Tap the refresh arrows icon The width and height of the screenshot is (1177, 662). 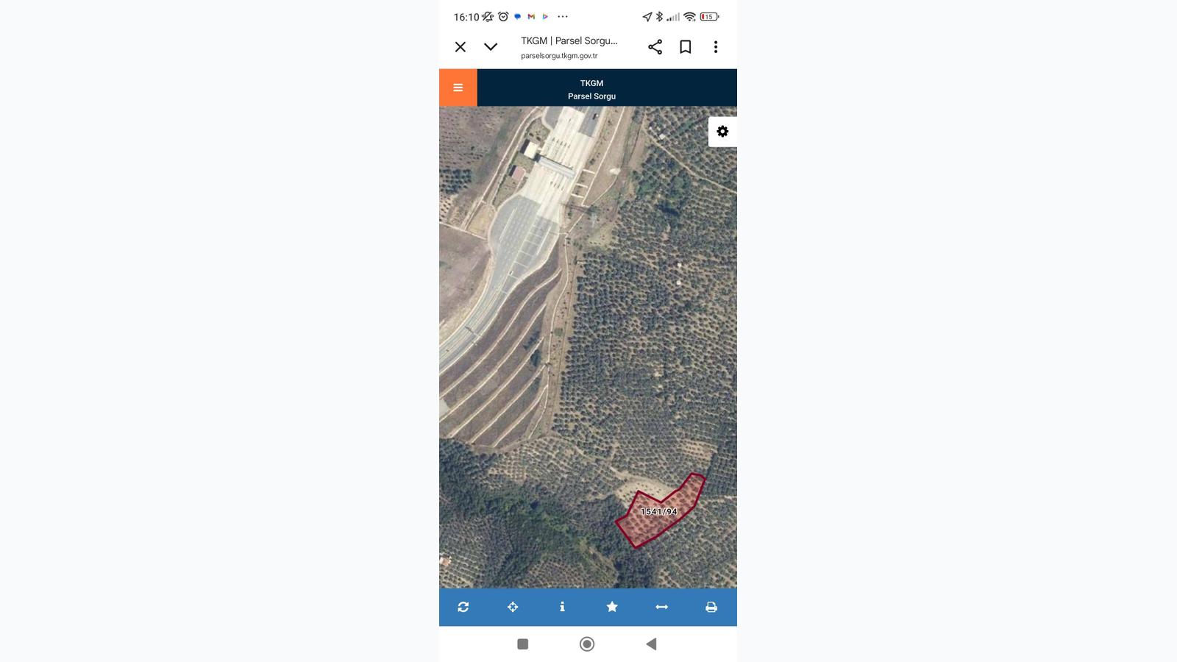(x=463, y=607)
